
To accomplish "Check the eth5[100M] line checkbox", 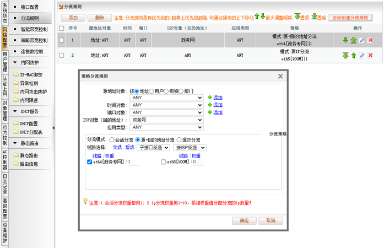I will pos(163,162).
